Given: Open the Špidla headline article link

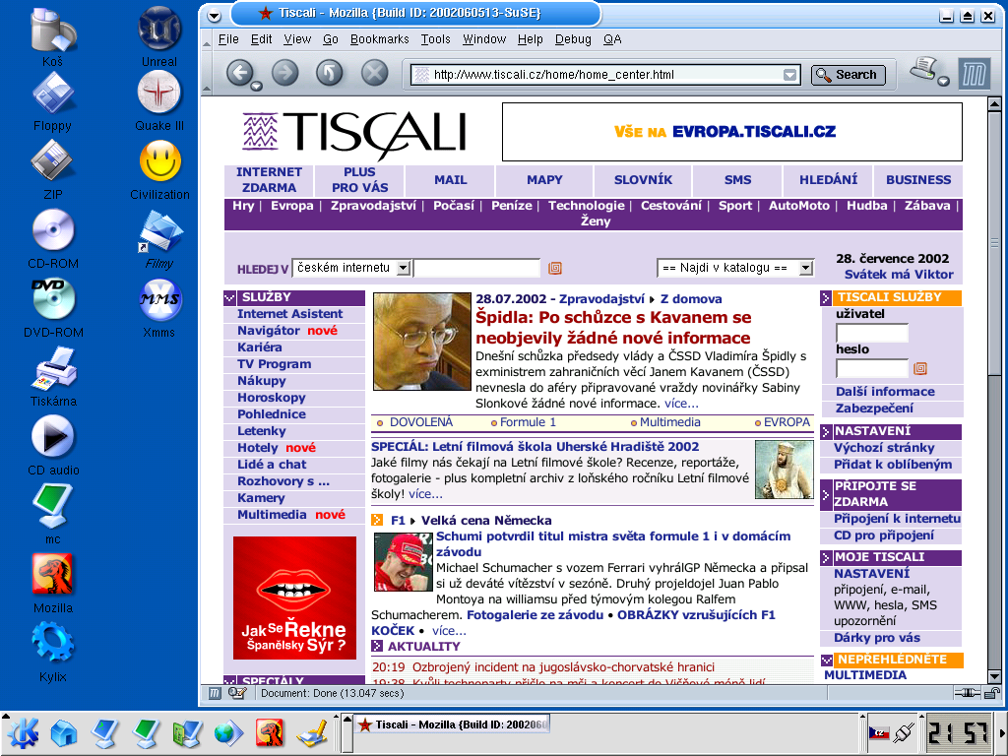Looking at the screenshot, I should click(613, 327).
